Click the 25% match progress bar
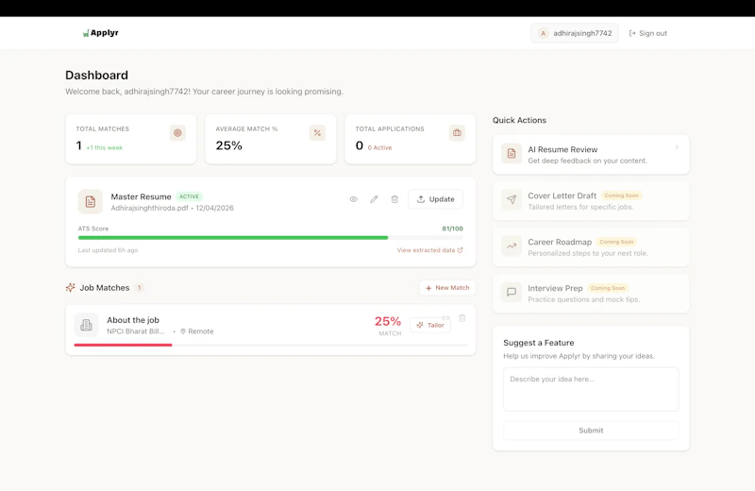The image size is (755, 491). [270, 345]
